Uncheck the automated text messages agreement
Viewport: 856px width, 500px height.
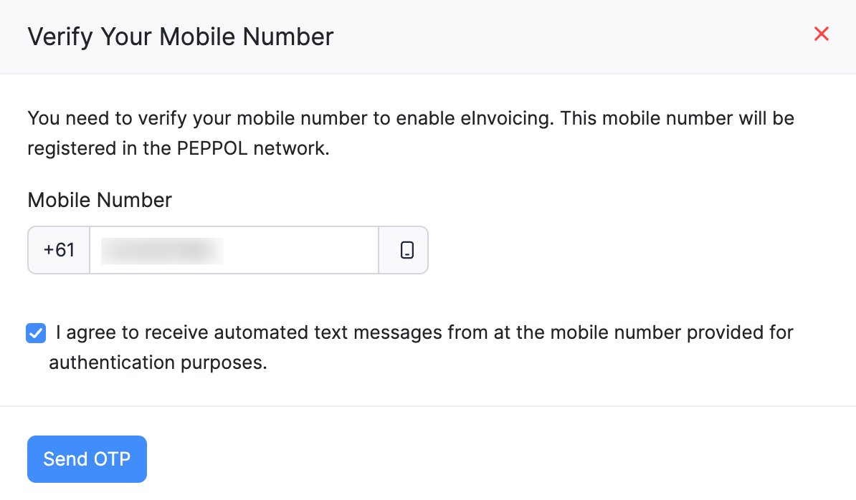pyautogui.click(x=35, y=332)
